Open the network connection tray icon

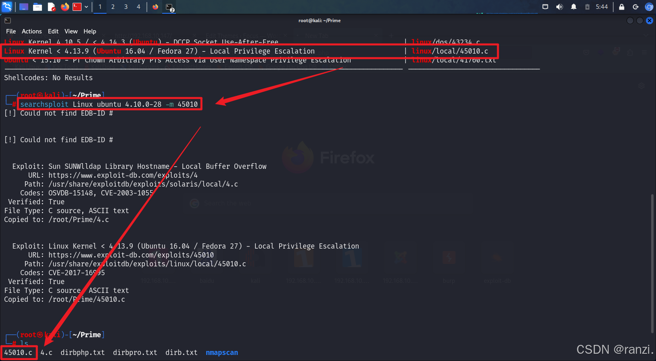(x=545, y=7)
